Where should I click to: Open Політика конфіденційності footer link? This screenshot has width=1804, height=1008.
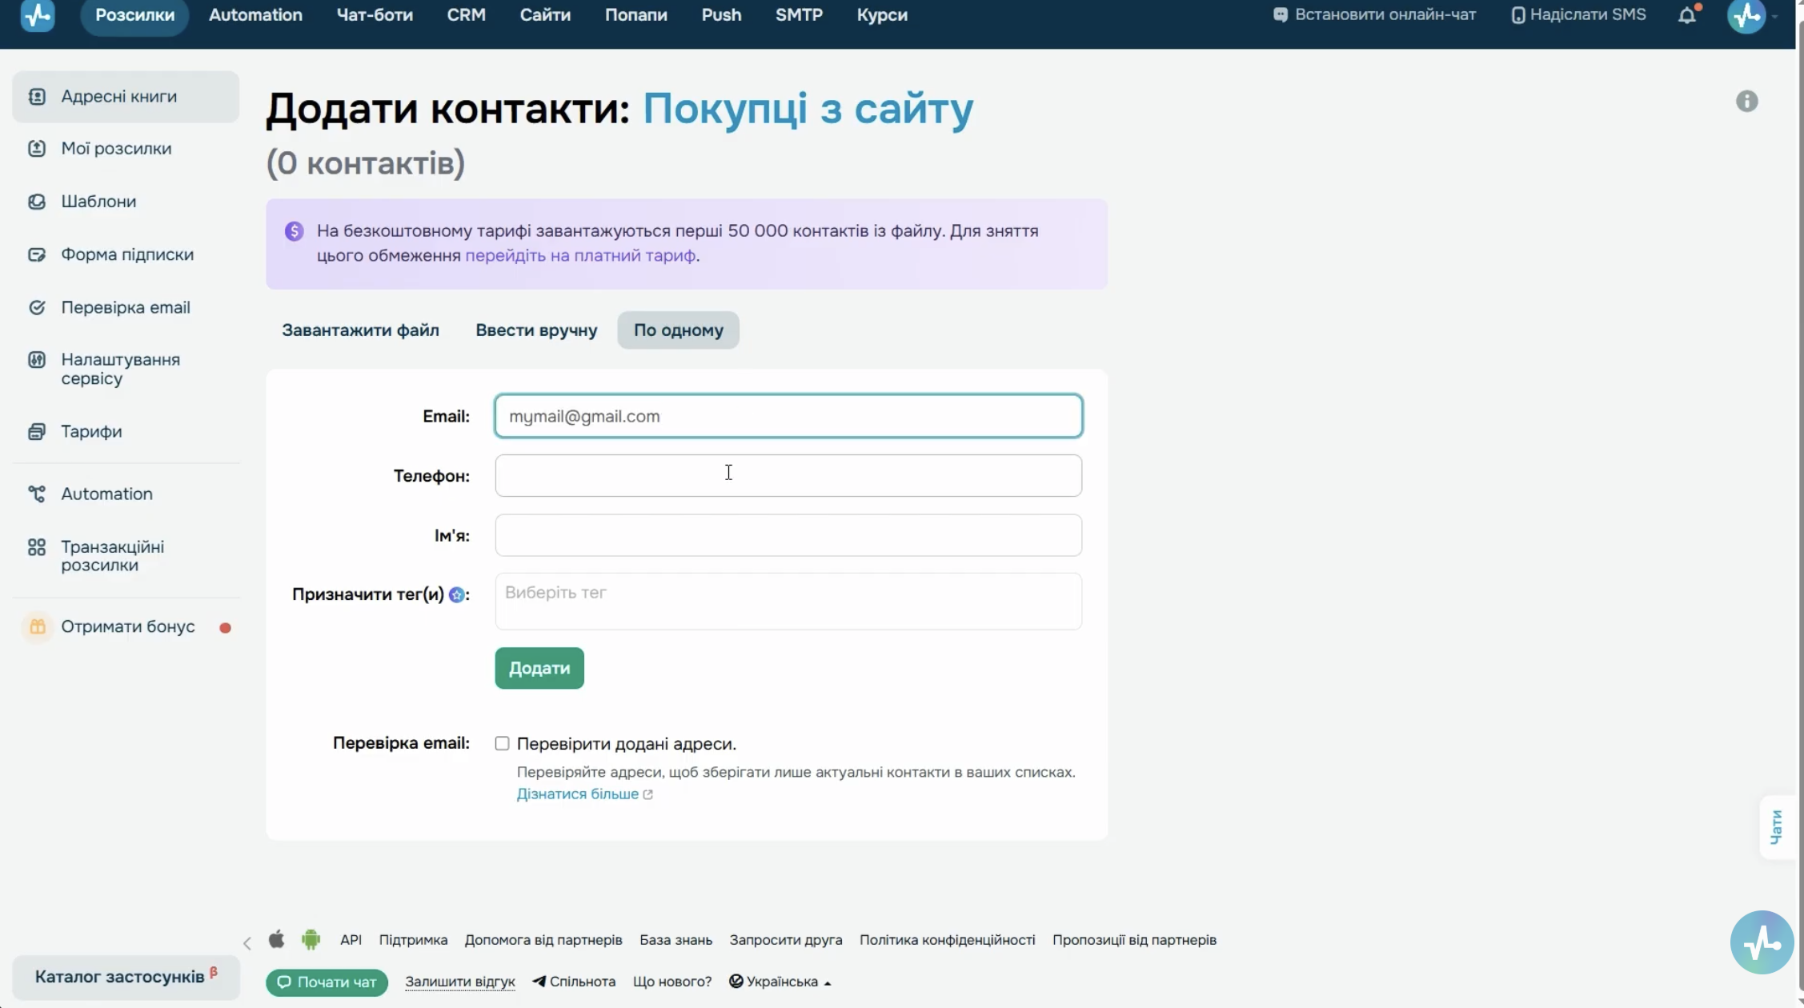tap(948, 940)
